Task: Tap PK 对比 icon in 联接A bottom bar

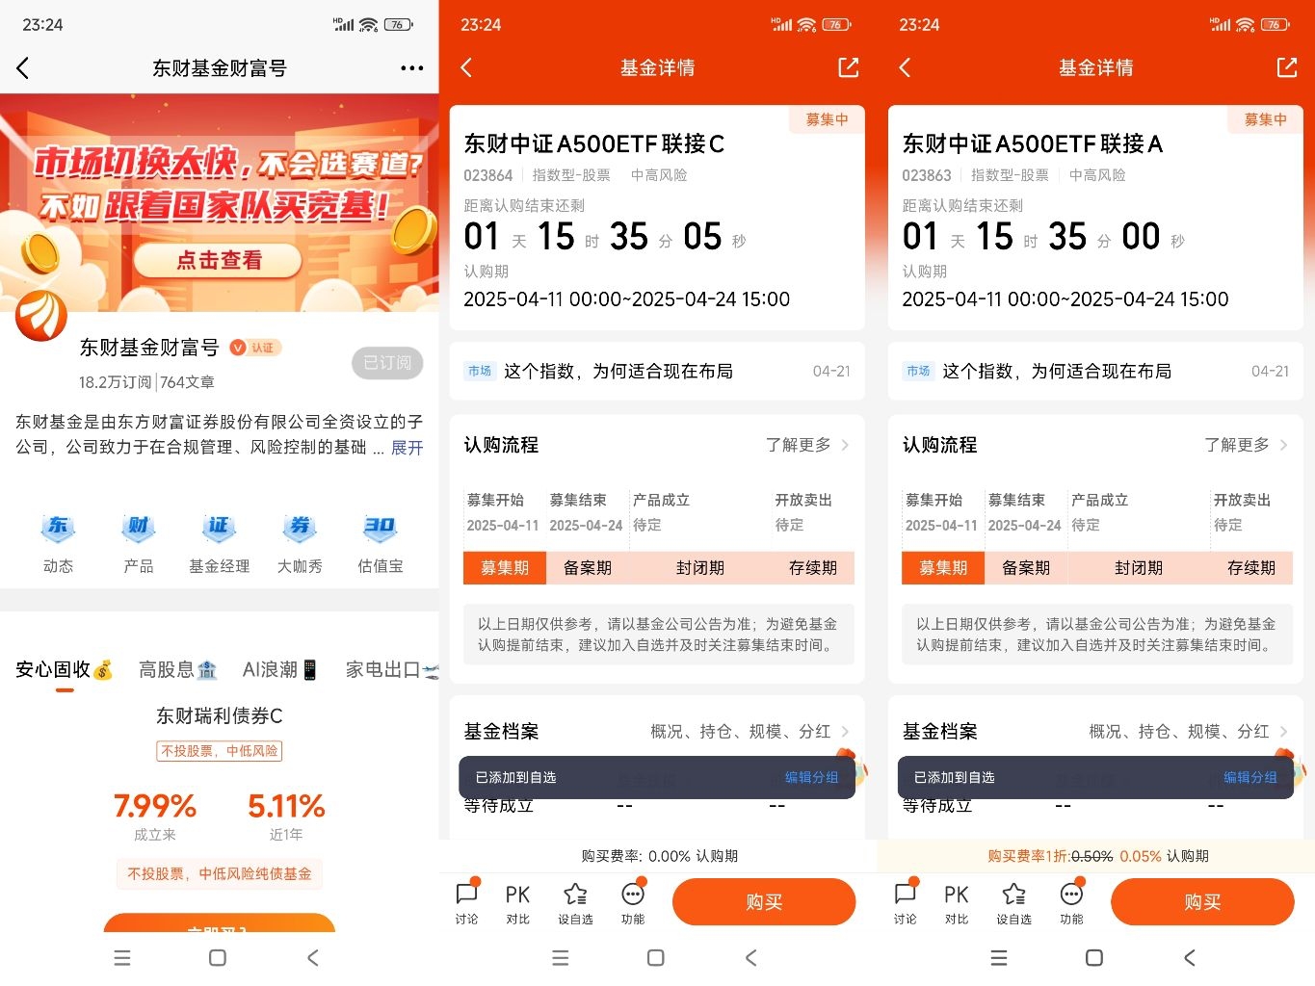Action: click(x=957, y=903)
